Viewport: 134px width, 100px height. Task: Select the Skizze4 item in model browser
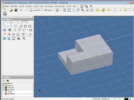(10, 92)
